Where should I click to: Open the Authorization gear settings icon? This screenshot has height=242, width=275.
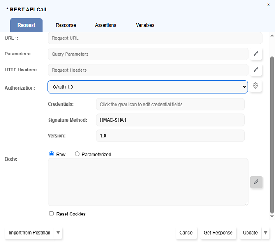(256, 86)
